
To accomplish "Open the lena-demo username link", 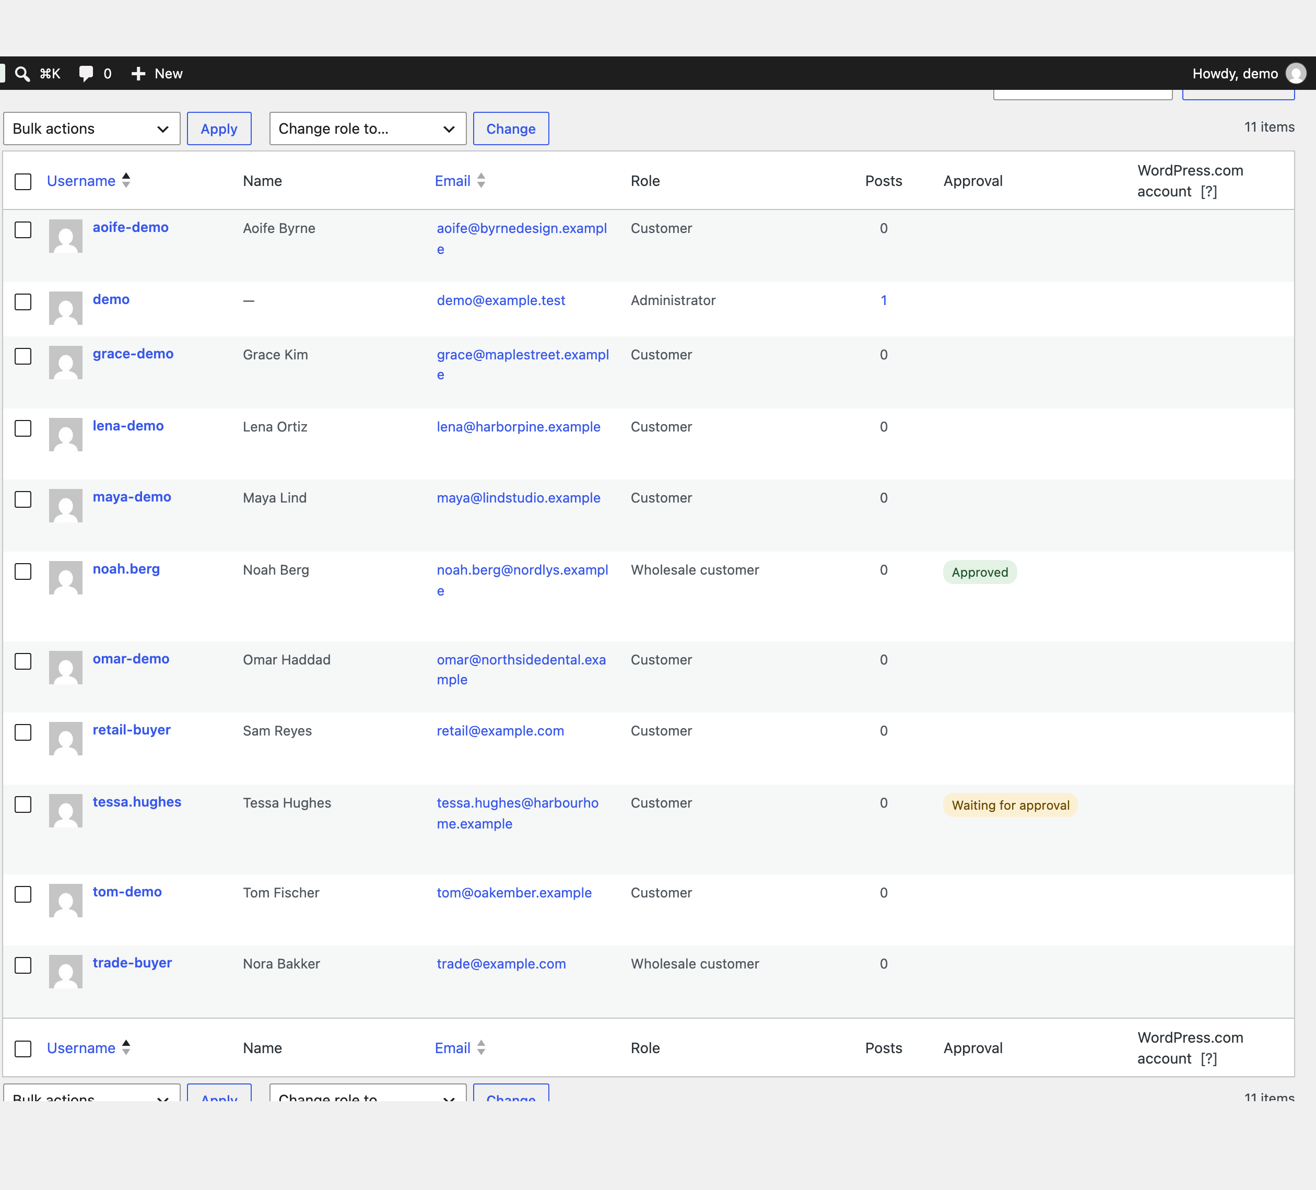I will coord(128,426).
